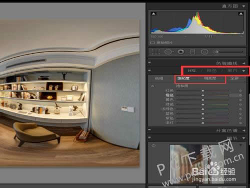Click the tool strip brush size slider
The height and width of the screenshot is (188, 250).
231,52
